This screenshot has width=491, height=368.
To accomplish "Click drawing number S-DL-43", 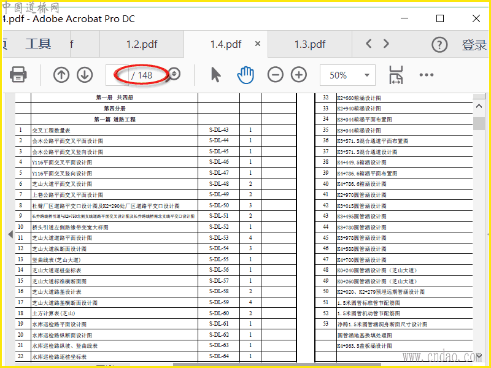I will click(x=219, y=130).
